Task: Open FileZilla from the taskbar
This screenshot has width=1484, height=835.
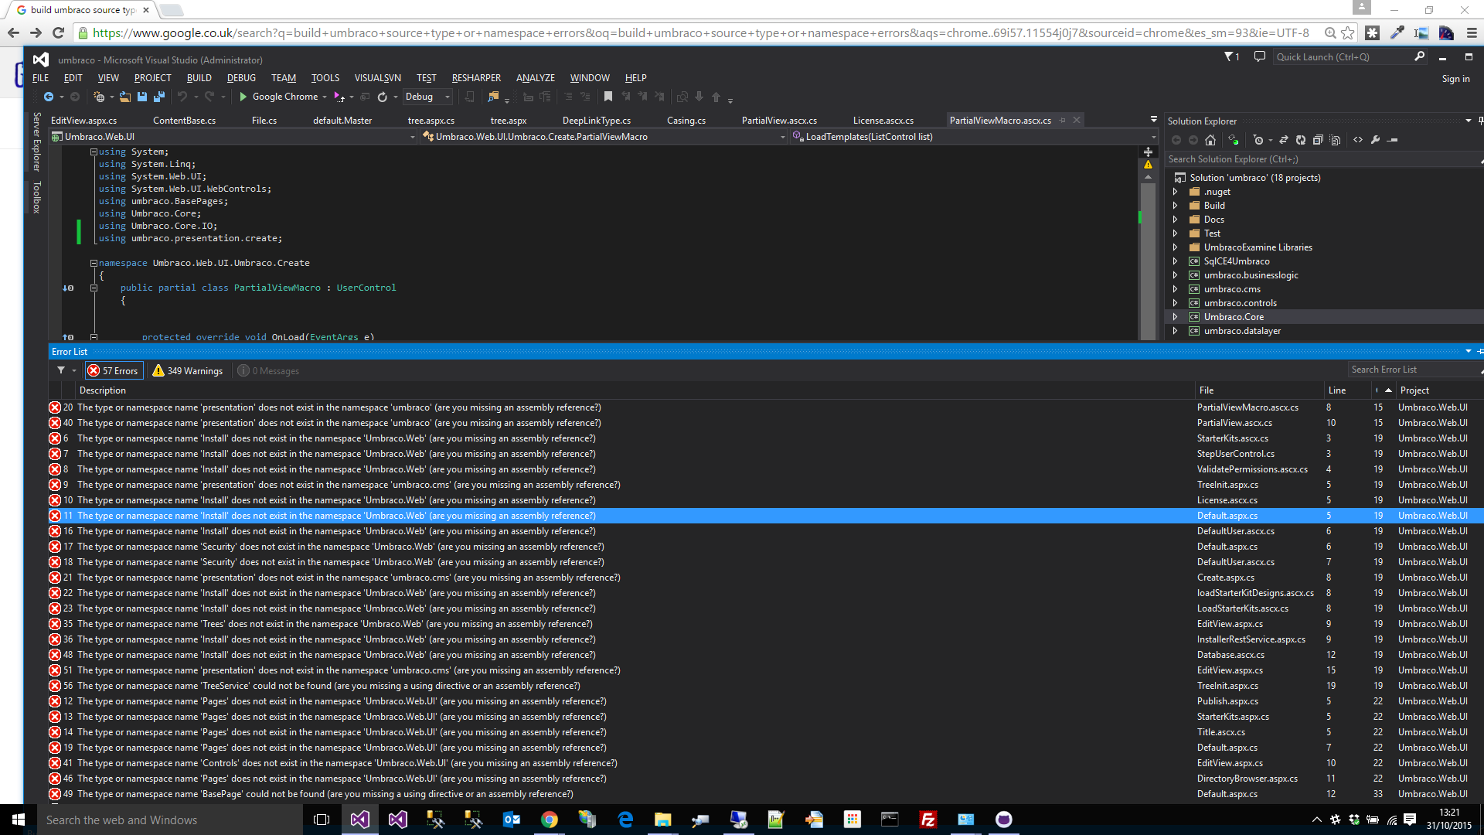Action: pos(928,820)
